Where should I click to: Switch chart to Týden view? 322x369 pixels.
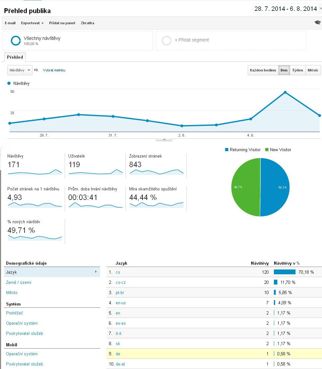pos(297,70)
